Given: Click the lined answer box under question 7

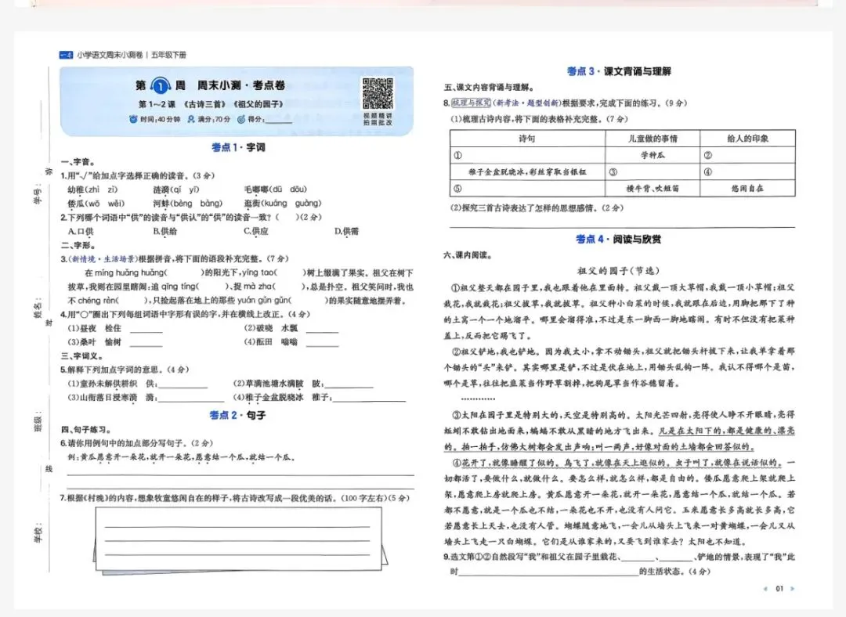Looking at the screenshot, I should (x=238, y=539).
